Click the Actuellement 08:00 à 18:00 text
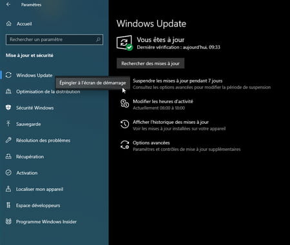 click(159, 108)
